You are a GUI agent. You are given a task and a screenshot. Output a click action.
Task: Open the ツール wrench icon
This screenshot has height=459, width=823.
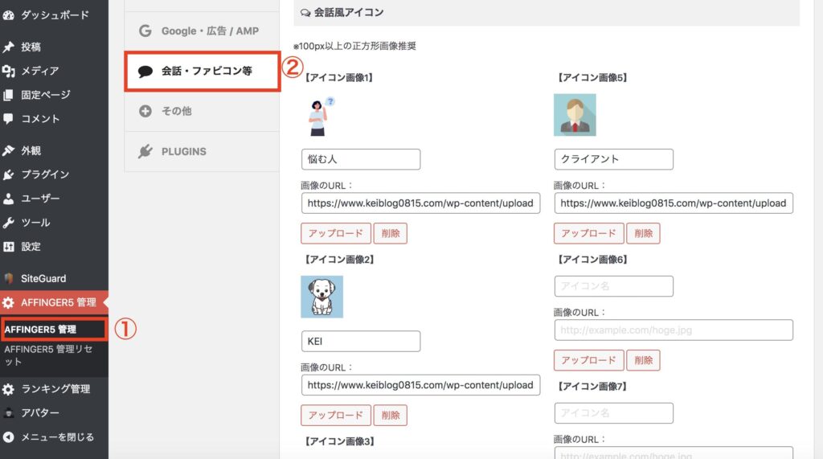pyautogui.click(x=8, y=223)
